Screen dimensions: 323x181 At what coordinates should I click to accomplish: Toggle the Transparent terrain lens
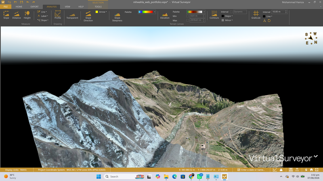point(72,16)
